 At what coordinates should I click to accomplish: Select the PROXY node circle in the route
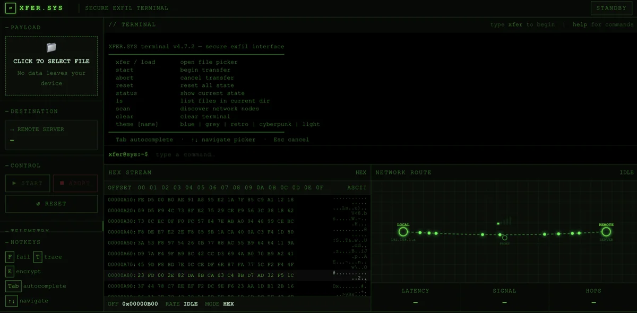coord(504,238)
